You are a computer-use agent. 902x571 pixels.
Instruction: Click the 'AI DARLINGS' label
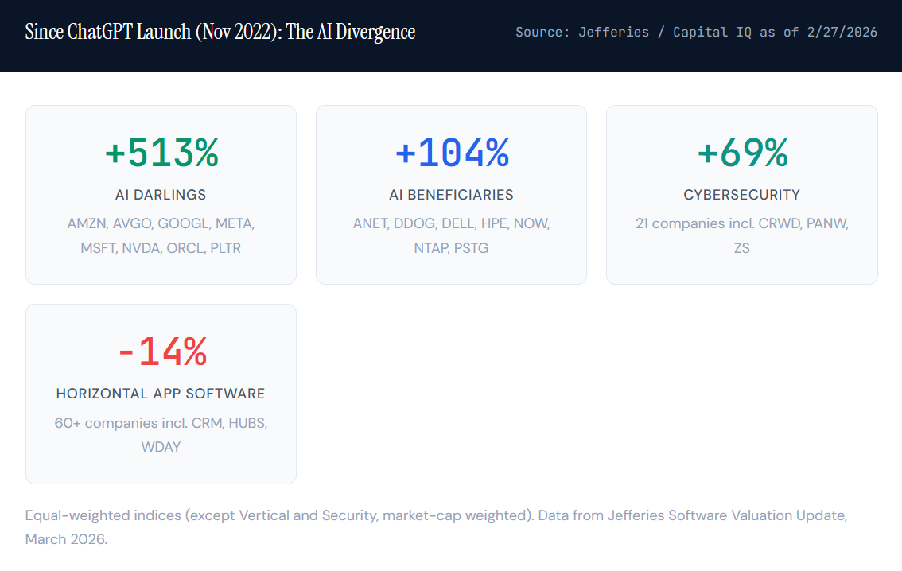pos(161,195)
